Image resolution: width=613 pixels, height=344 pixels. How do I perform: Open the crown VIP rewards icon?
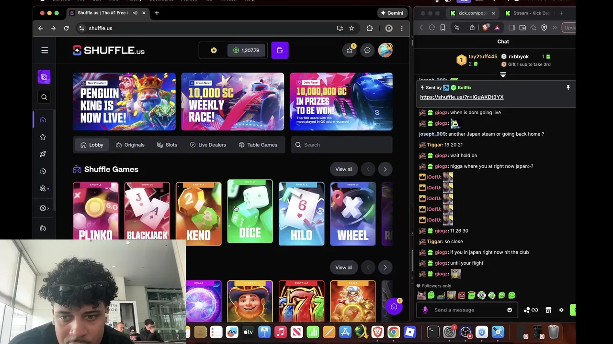[x=350, y=50]
